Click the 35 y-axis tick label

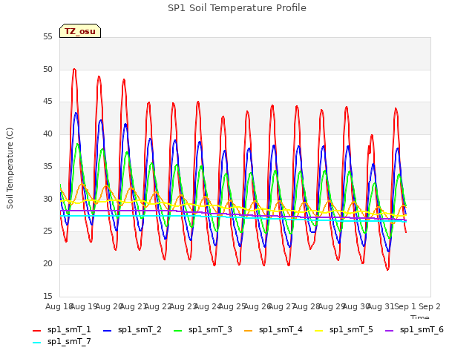tap(47, 166)
